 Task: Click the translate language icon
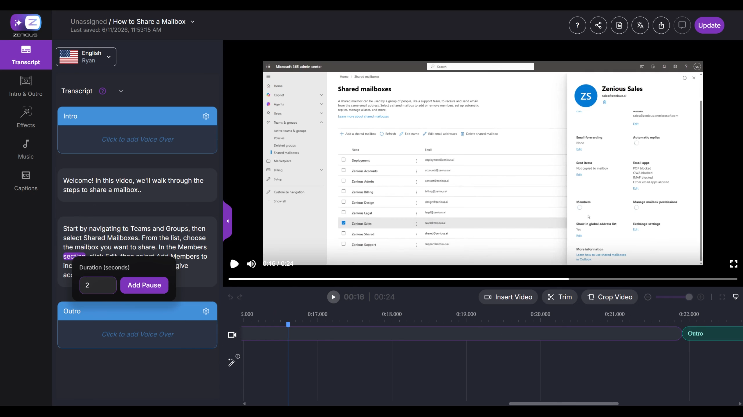pyautogui.click(x=640, y=25)
